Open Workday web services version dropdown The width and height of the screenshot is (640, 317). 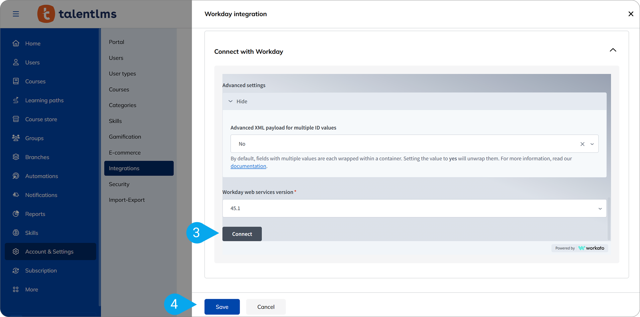600,209
